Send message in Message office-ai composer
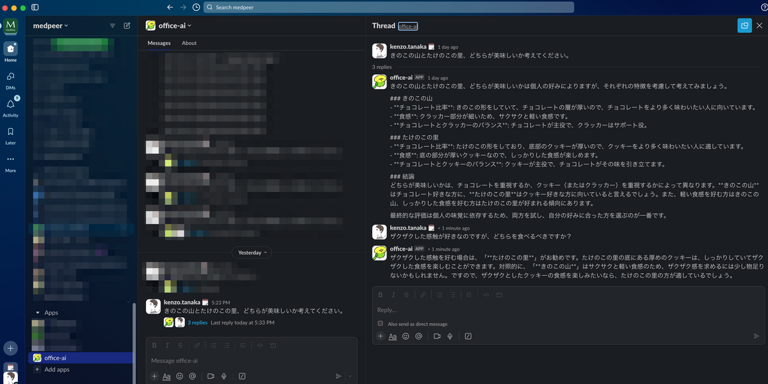Viewport: 768px width, 384px height. tap(339, 376)
